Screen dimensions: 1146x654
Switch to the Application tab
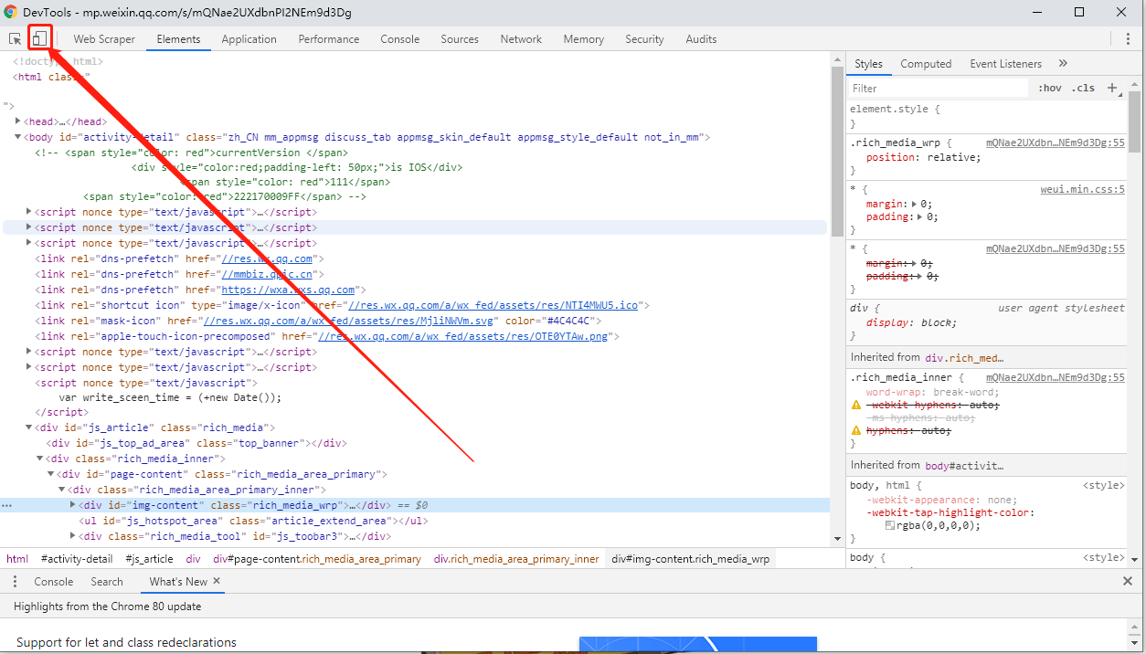point(249,39)
